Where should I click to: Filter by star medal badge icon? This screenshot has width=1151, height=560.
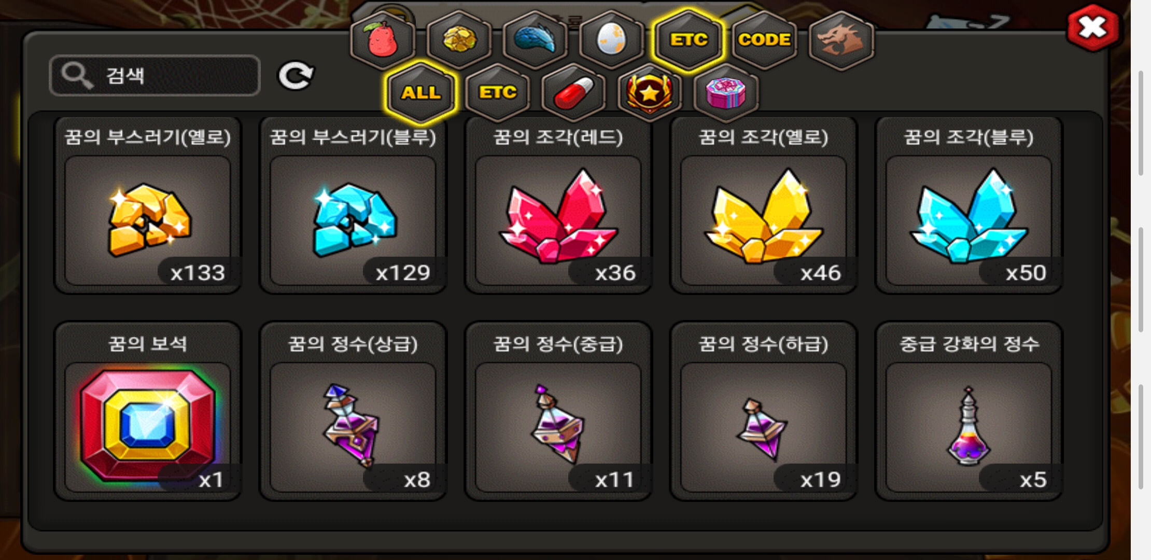tap(650, 93)
